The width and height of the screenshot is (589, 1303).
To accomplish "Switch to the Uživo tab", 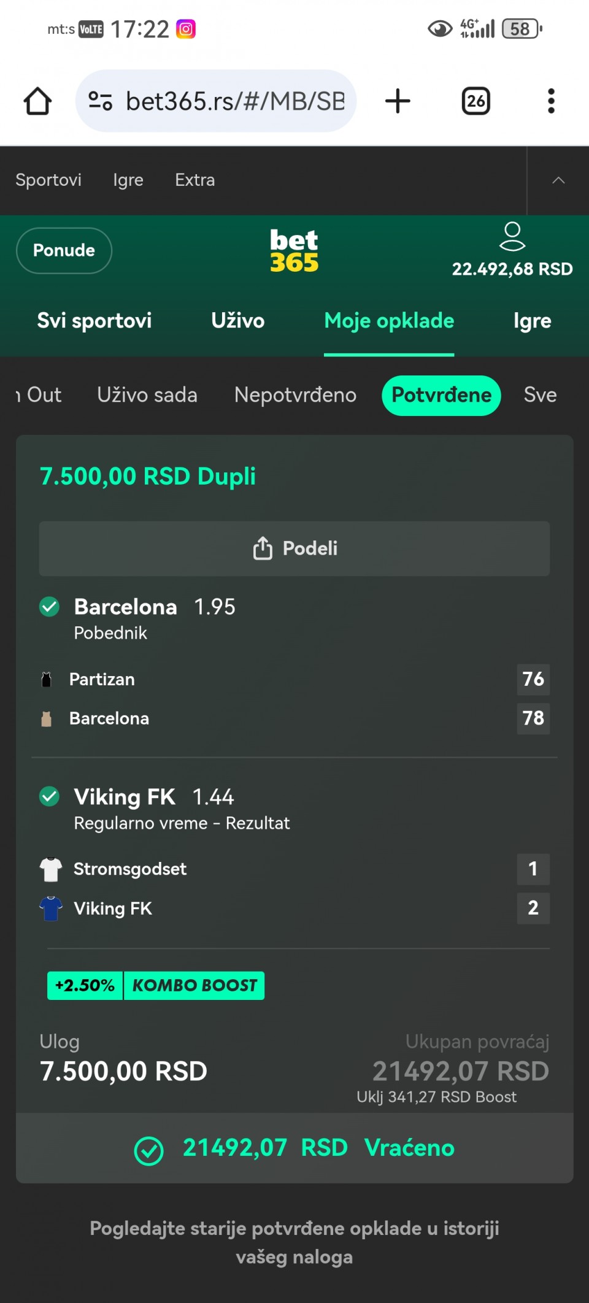I will [237, 321].
